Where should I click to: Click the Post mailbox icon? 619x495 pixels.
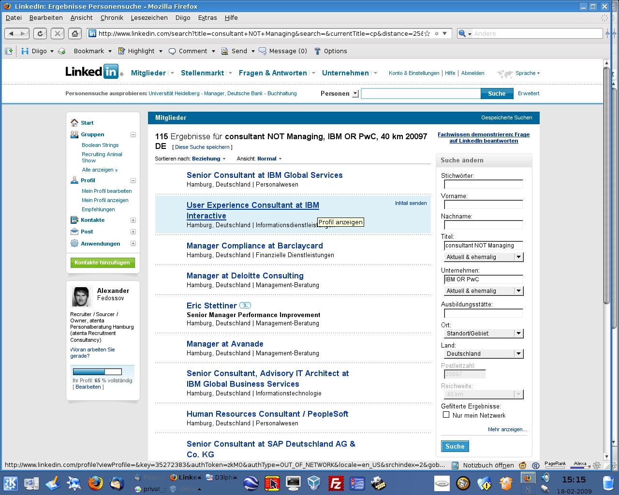pos(74,232)
